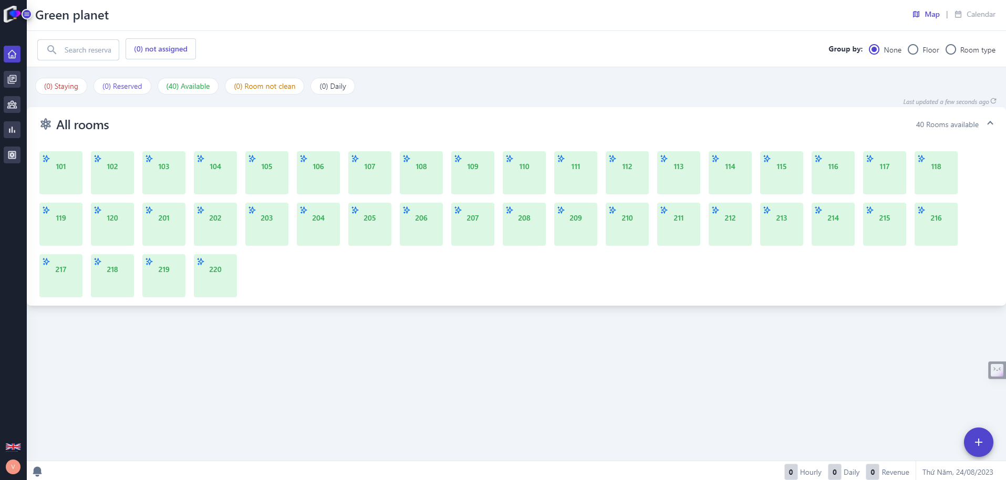The height and width of the screenshot is (480, 1006).
Task: Open the reservations list sidebar icon
Action: coord(12,79)
